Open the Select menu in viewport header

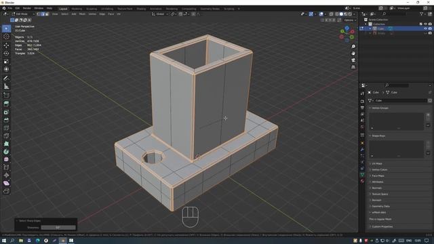tap(64, 14)
